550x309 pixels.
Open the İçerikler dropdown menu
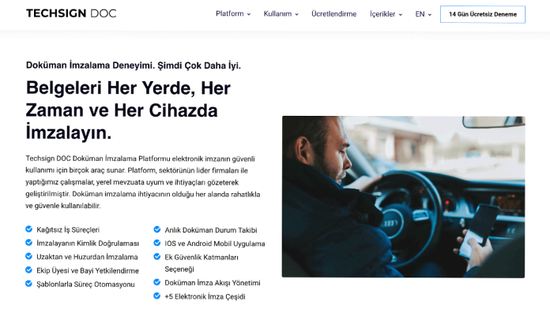(x=386, y=14)
